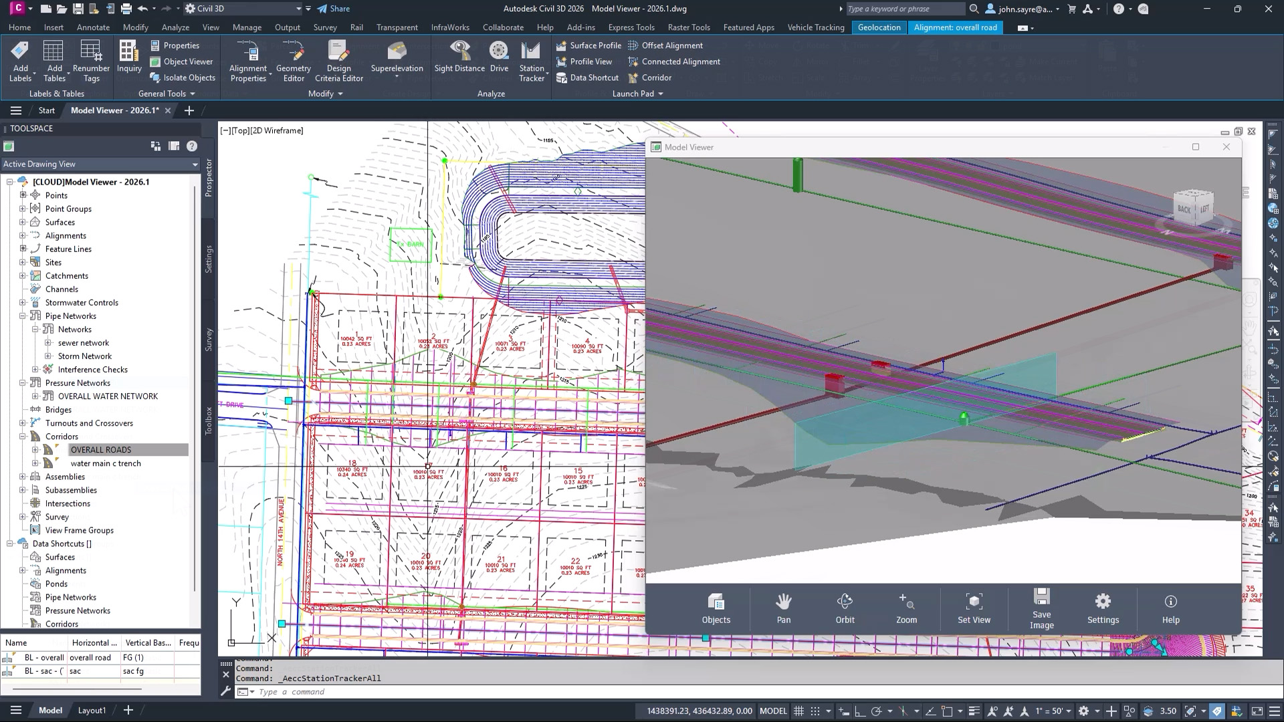Toggle polar tracking in status bar
Screen dimensions: 1284x722
tap(876, 711)
